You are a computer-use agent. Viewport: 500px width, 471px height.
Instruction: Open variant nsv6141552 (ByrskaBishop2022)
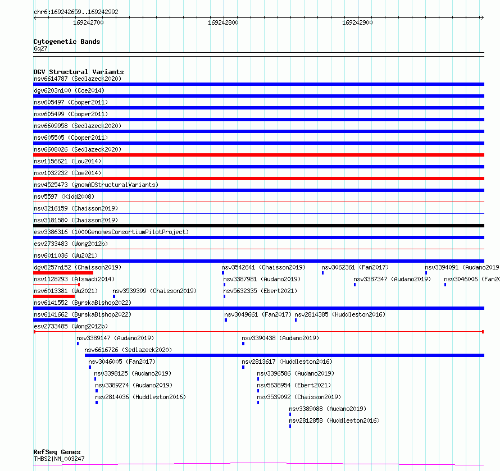(x=83, y=303)
